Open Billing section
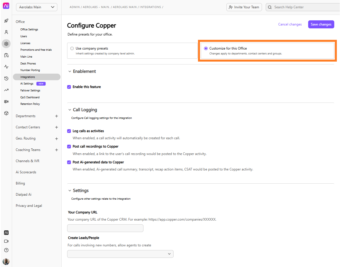This screenshot has width=340, height=267. point(20,183)
